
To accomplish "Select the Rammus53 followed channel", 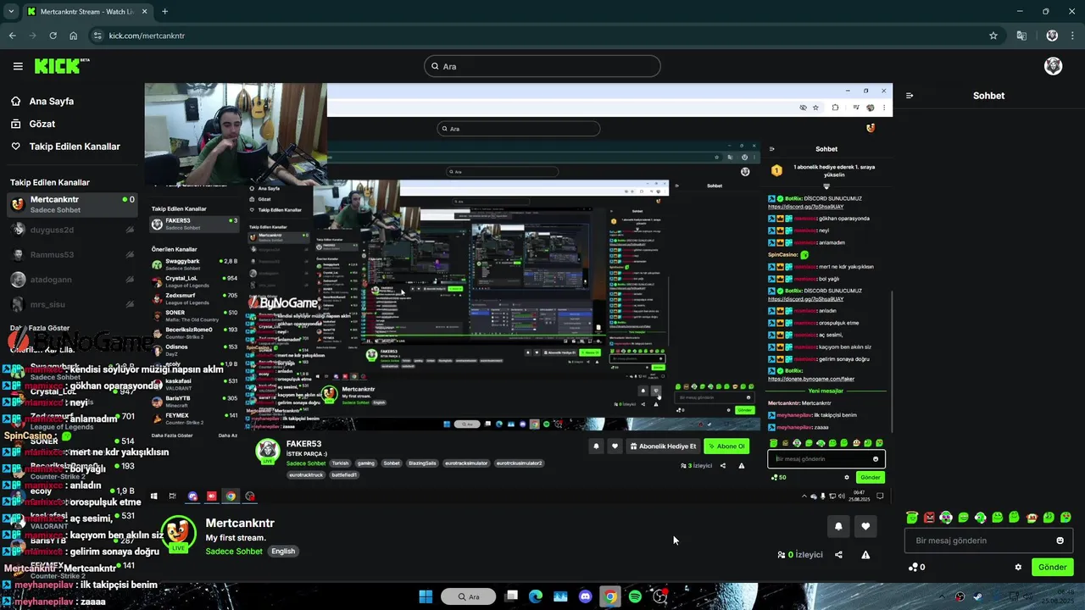I will click(72, 254).
